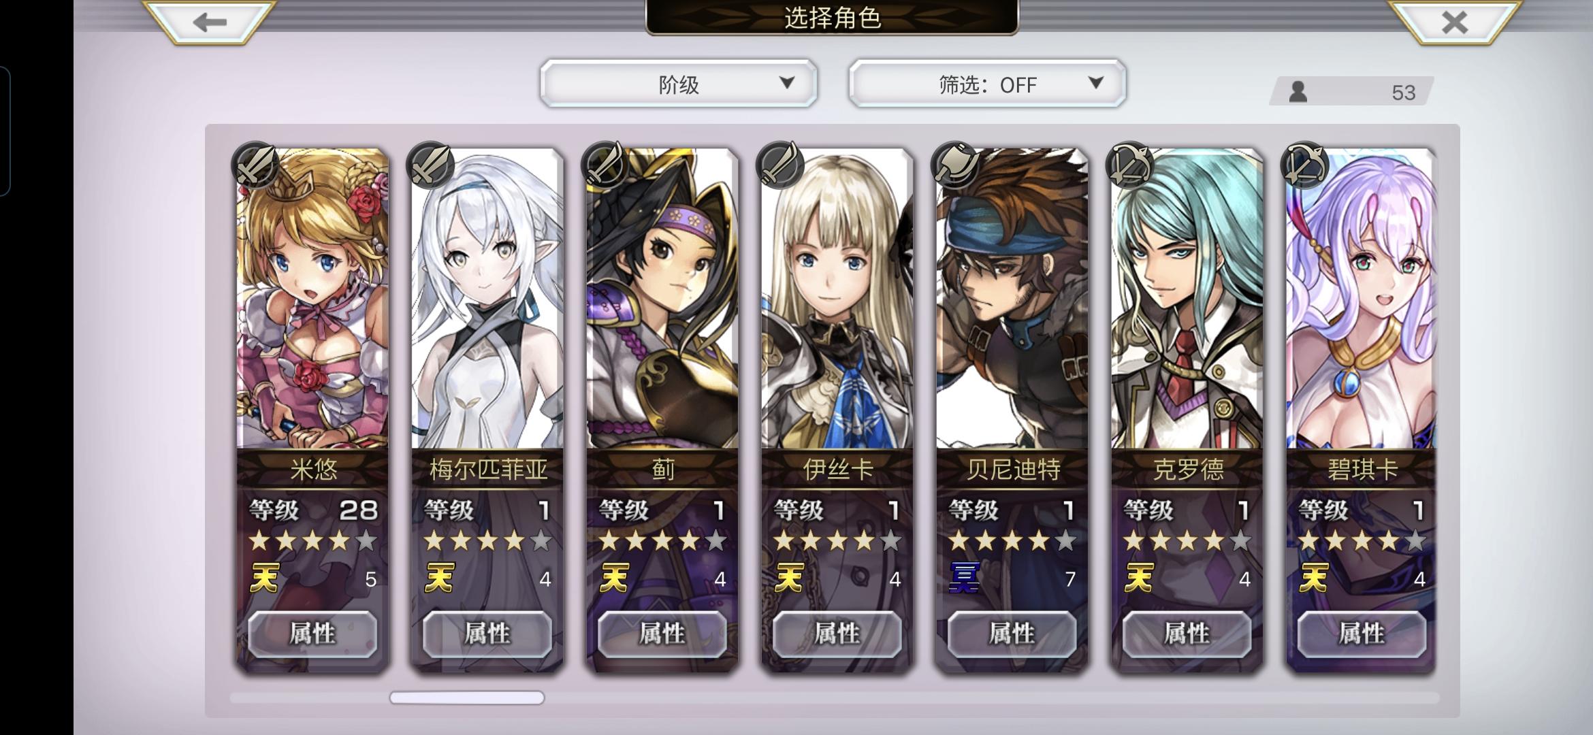
Task: Choose the 蓟 character portrait
Action: 662,299
